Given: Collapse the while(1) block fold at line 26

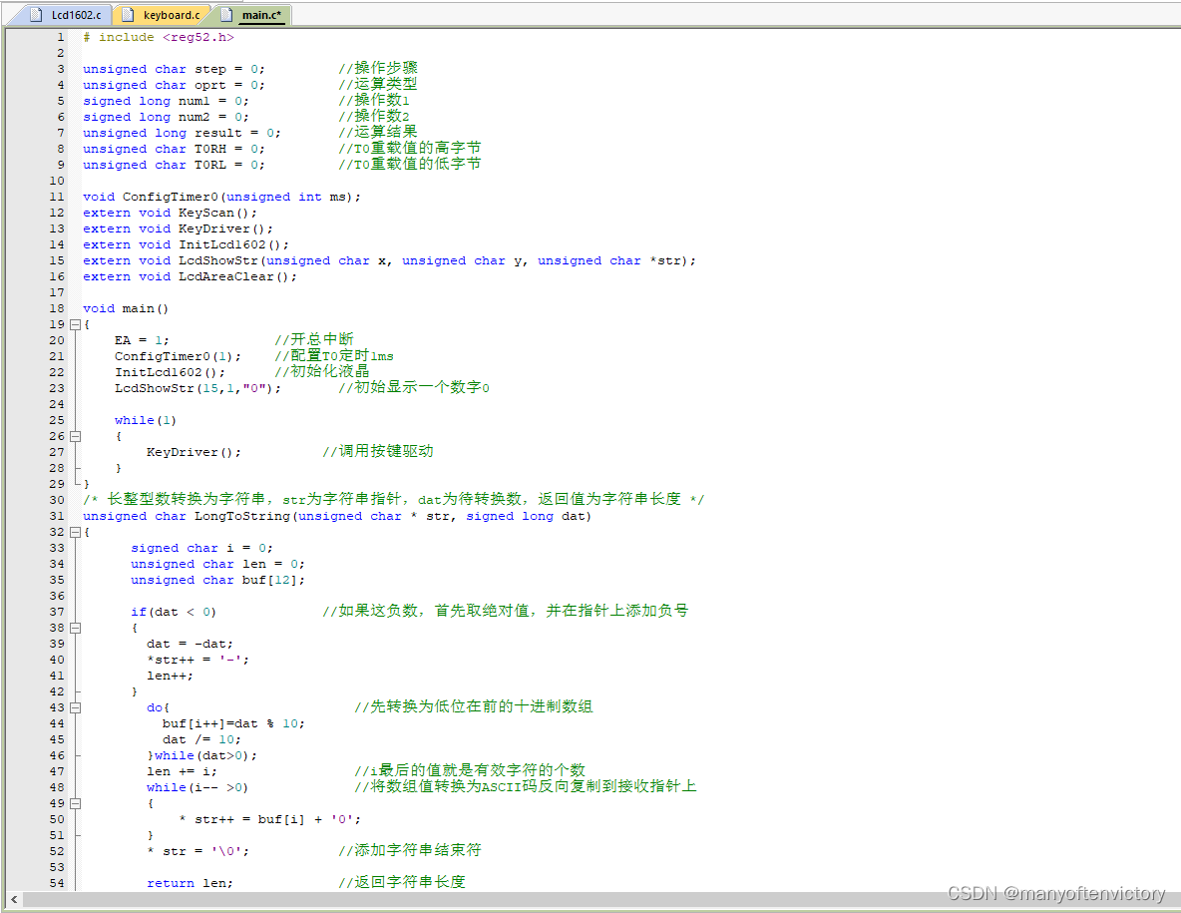Looking at the screenshot, I should click(x=75, y=436).
